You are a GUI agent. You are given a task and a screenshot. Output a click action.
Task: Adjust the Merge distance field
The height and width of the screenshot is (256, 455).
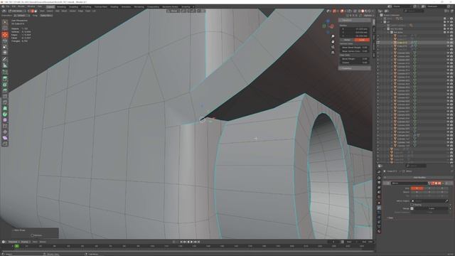(x=432, y=208)
